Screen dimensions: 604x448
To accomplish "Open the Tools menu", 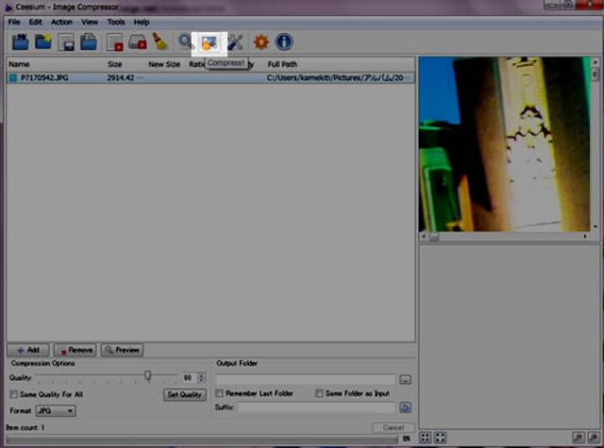I will [x=116, y=21].
